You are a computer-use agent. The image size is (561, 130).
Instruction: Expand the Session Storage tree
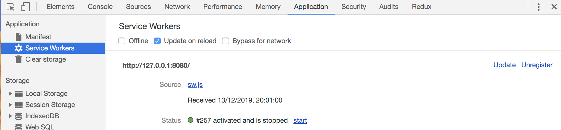click(10, 105)
